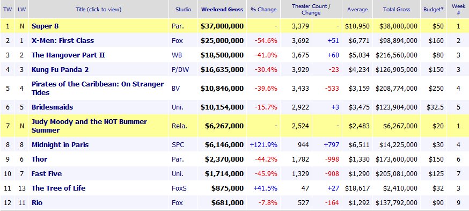Viewport: 469px width, 211px height.
Task: Open Kung Fu Panda 2 page
Action: (60, 70)
